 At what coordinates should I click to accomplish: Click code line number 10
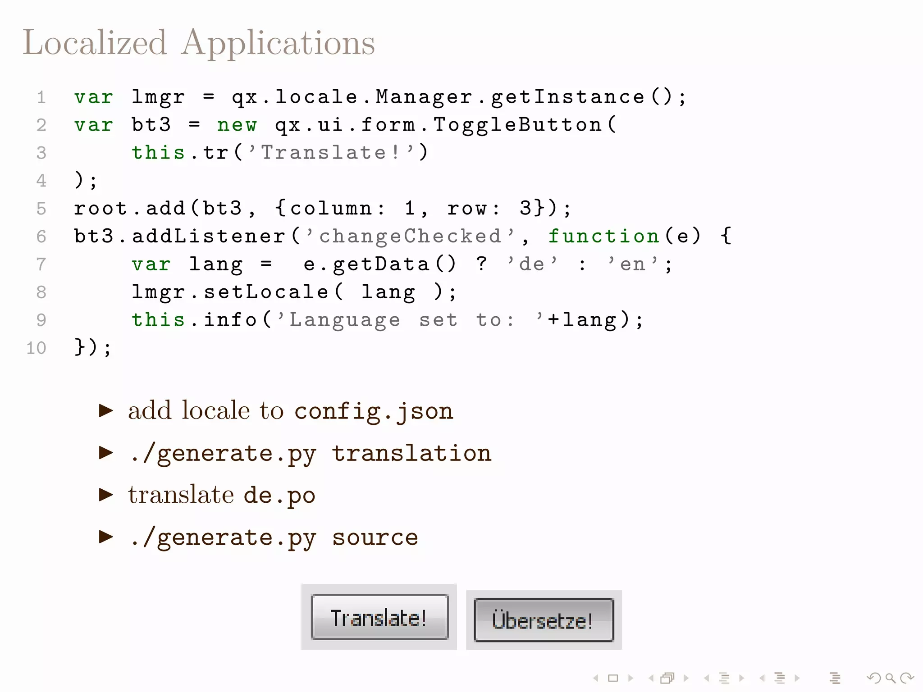(37, 348)
